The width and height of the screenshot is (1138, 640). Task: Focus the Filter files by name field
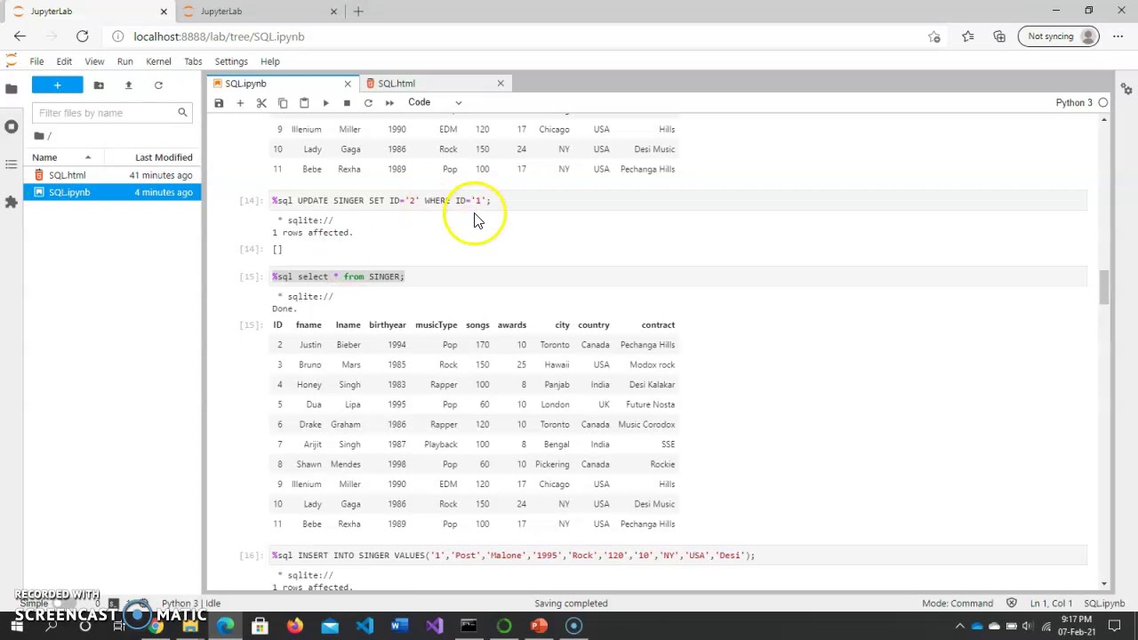pos(112,113)
